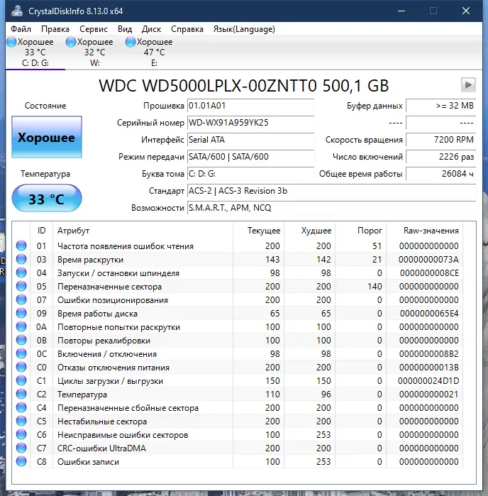
Task: Click the status icon for attribute 04
Action: click(x=21, y=272)
